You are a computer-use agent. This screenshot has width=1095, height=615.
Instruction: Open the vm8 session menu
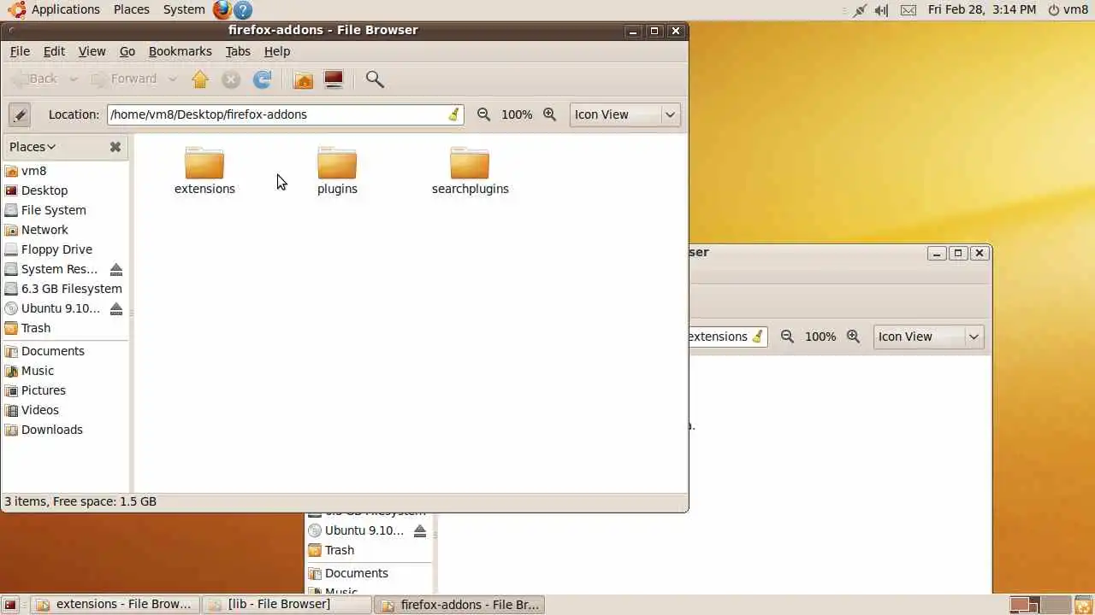(1068, 9)
